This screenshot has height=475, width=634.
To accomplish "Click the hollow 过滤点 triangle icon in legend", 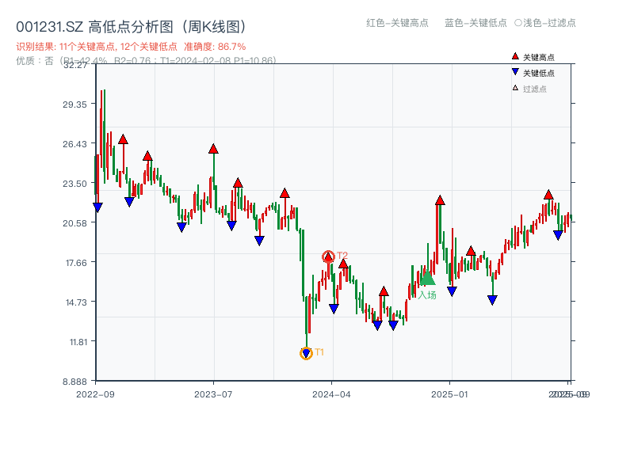I will pyautogui.click(x=515, y=86).
